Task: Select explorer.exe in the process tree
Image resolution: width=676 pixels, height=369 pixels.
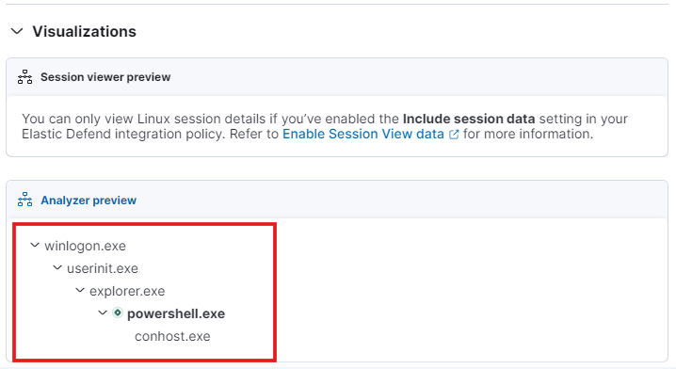Action: click(x=127, y=292)
